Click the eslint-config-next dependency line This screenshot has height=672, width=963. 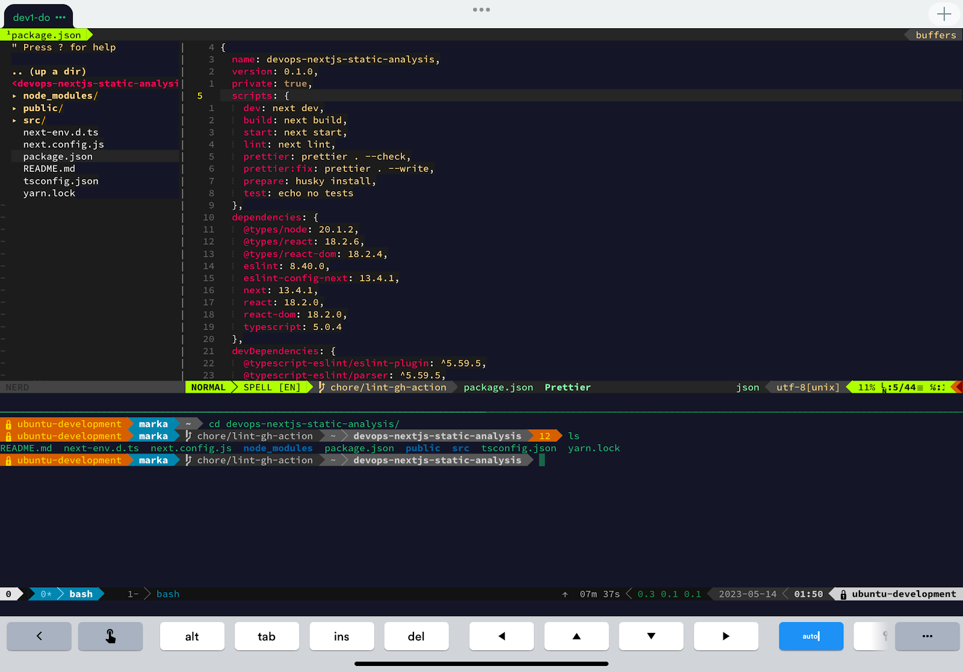pyautogui.click(x=321, y=278)
